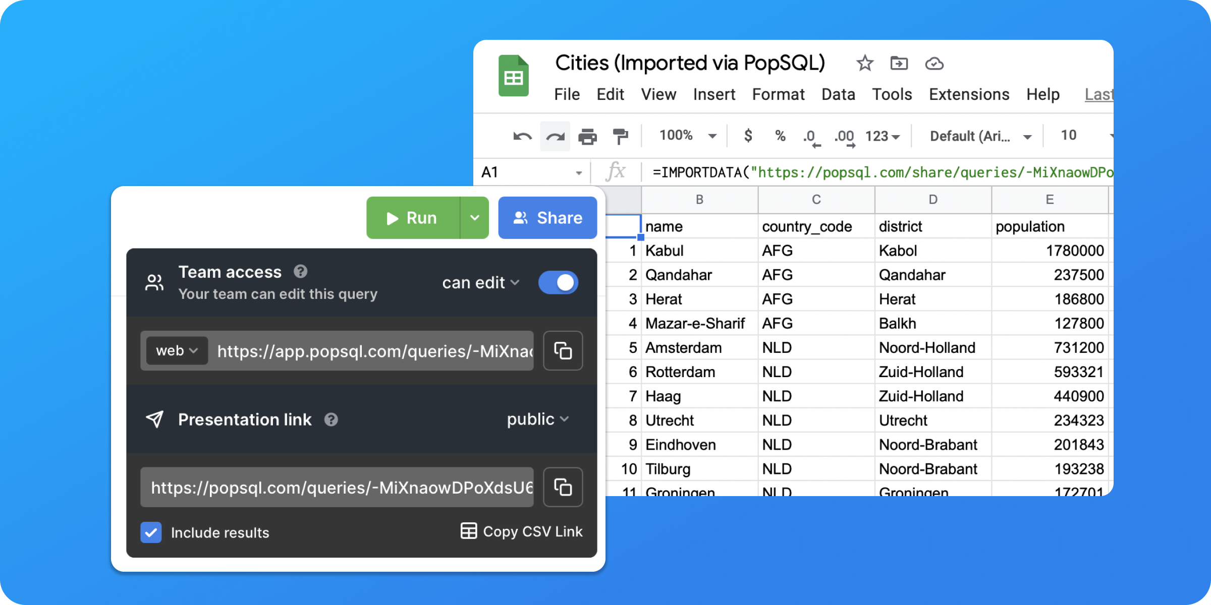Select cell containing Eindhoven
1211x605 pixels.
click(699, 445)
